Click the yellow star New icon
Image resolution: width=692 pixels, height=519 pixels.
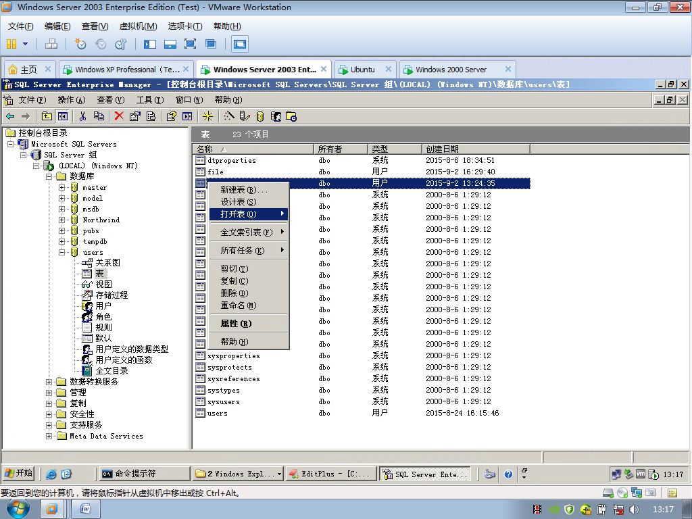coord(207,116)
